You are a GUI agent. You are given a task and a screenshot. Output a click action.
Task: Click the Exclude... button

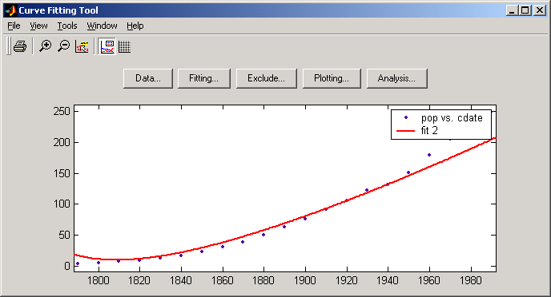[267, 78]
